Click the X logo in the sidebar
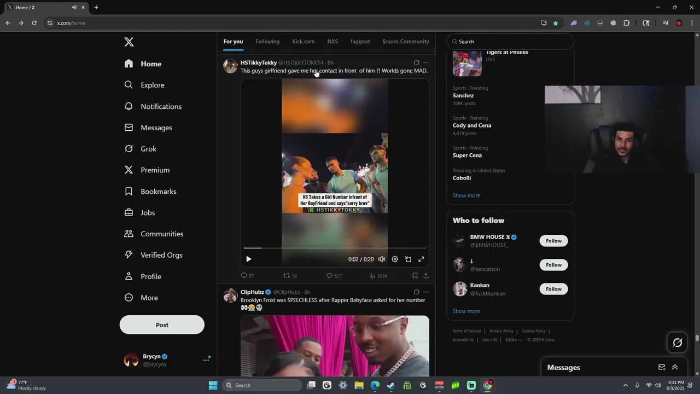This screenshot has width=700, height=394. click(129, 42)
